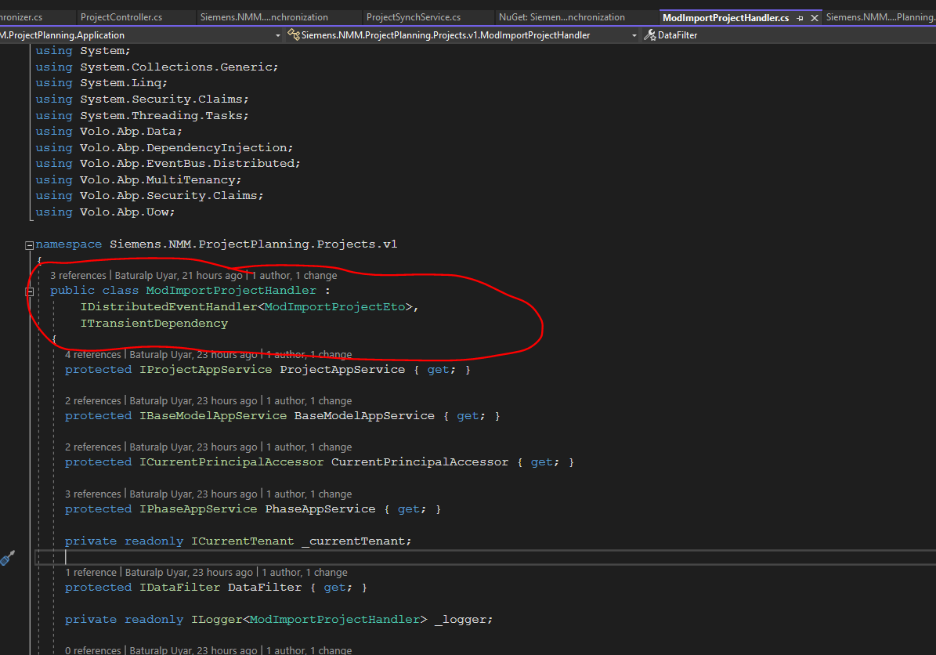Close the ModImportProjectHandler.cs tab
Image resolution: width=936 pixels, height=655 pixels.
click(815, 17)
